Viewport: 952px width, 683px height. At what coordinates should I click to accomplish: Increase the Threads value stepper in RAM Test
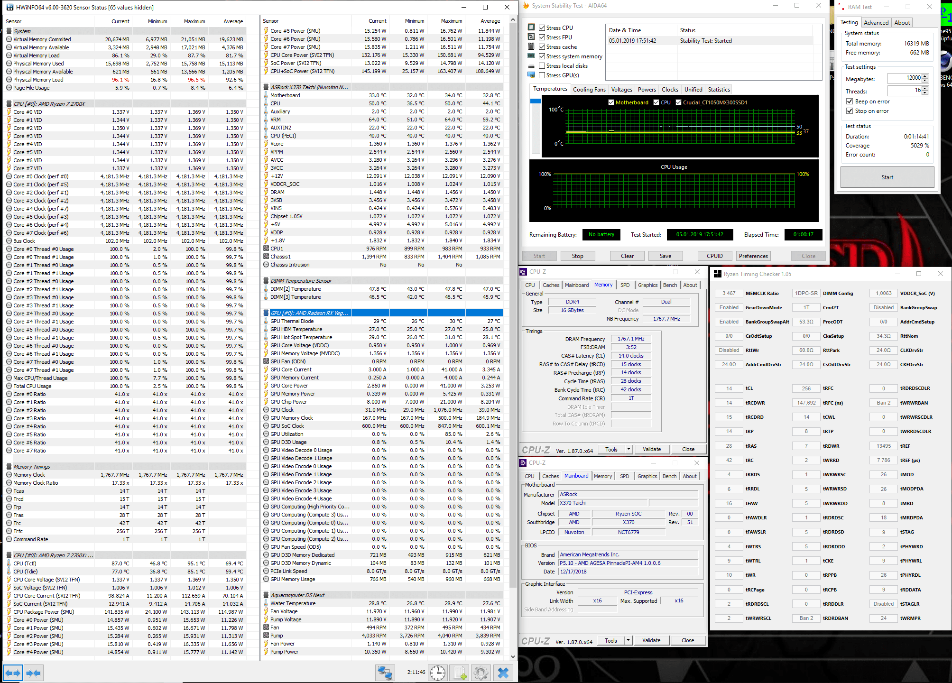click(x=925, y=88)
